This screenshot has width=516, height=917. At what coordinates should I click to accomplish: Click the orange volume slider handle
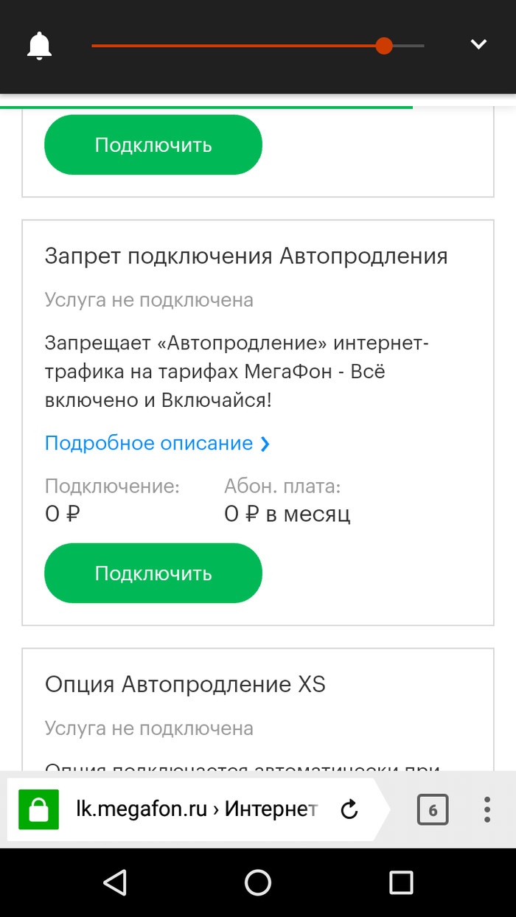pyautogui.click(x=383, y=46)
